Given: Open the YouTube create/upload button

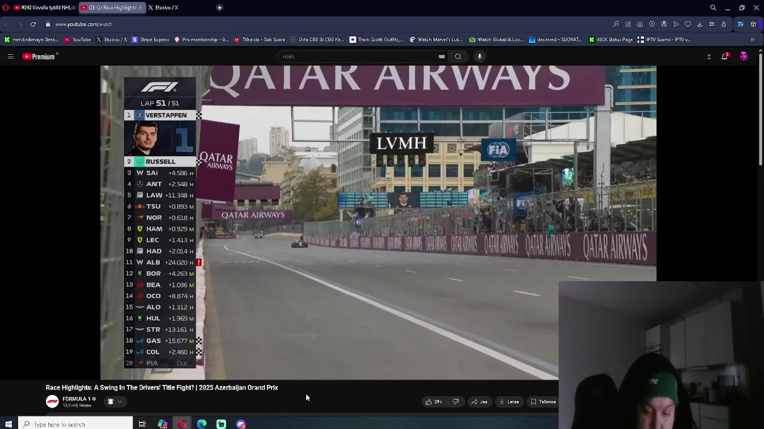Looking at the screenshot, I should pos(709,57).
